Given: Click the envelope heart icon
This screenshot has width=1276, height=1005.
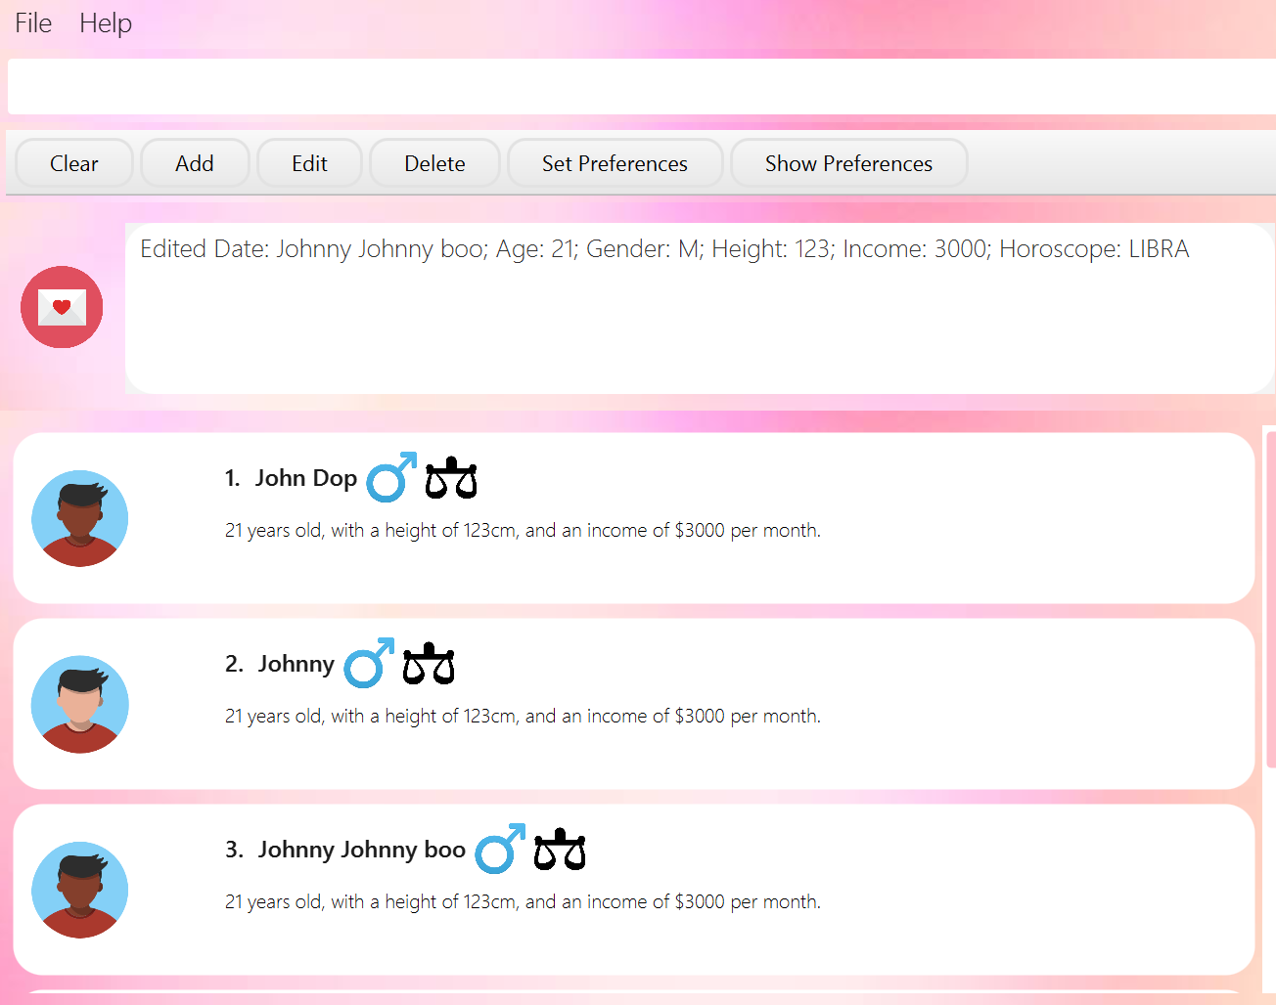Looking at the screenshot, I should tap(62, 307).
